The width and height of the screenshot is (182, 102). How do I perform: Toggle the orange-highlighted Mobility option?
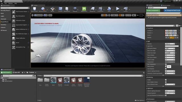pyautogui.click(x=172, y=38)
